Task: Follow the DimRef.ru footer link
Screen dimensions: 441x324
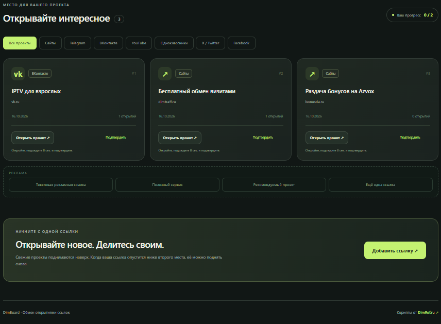Action: (428, 313)
